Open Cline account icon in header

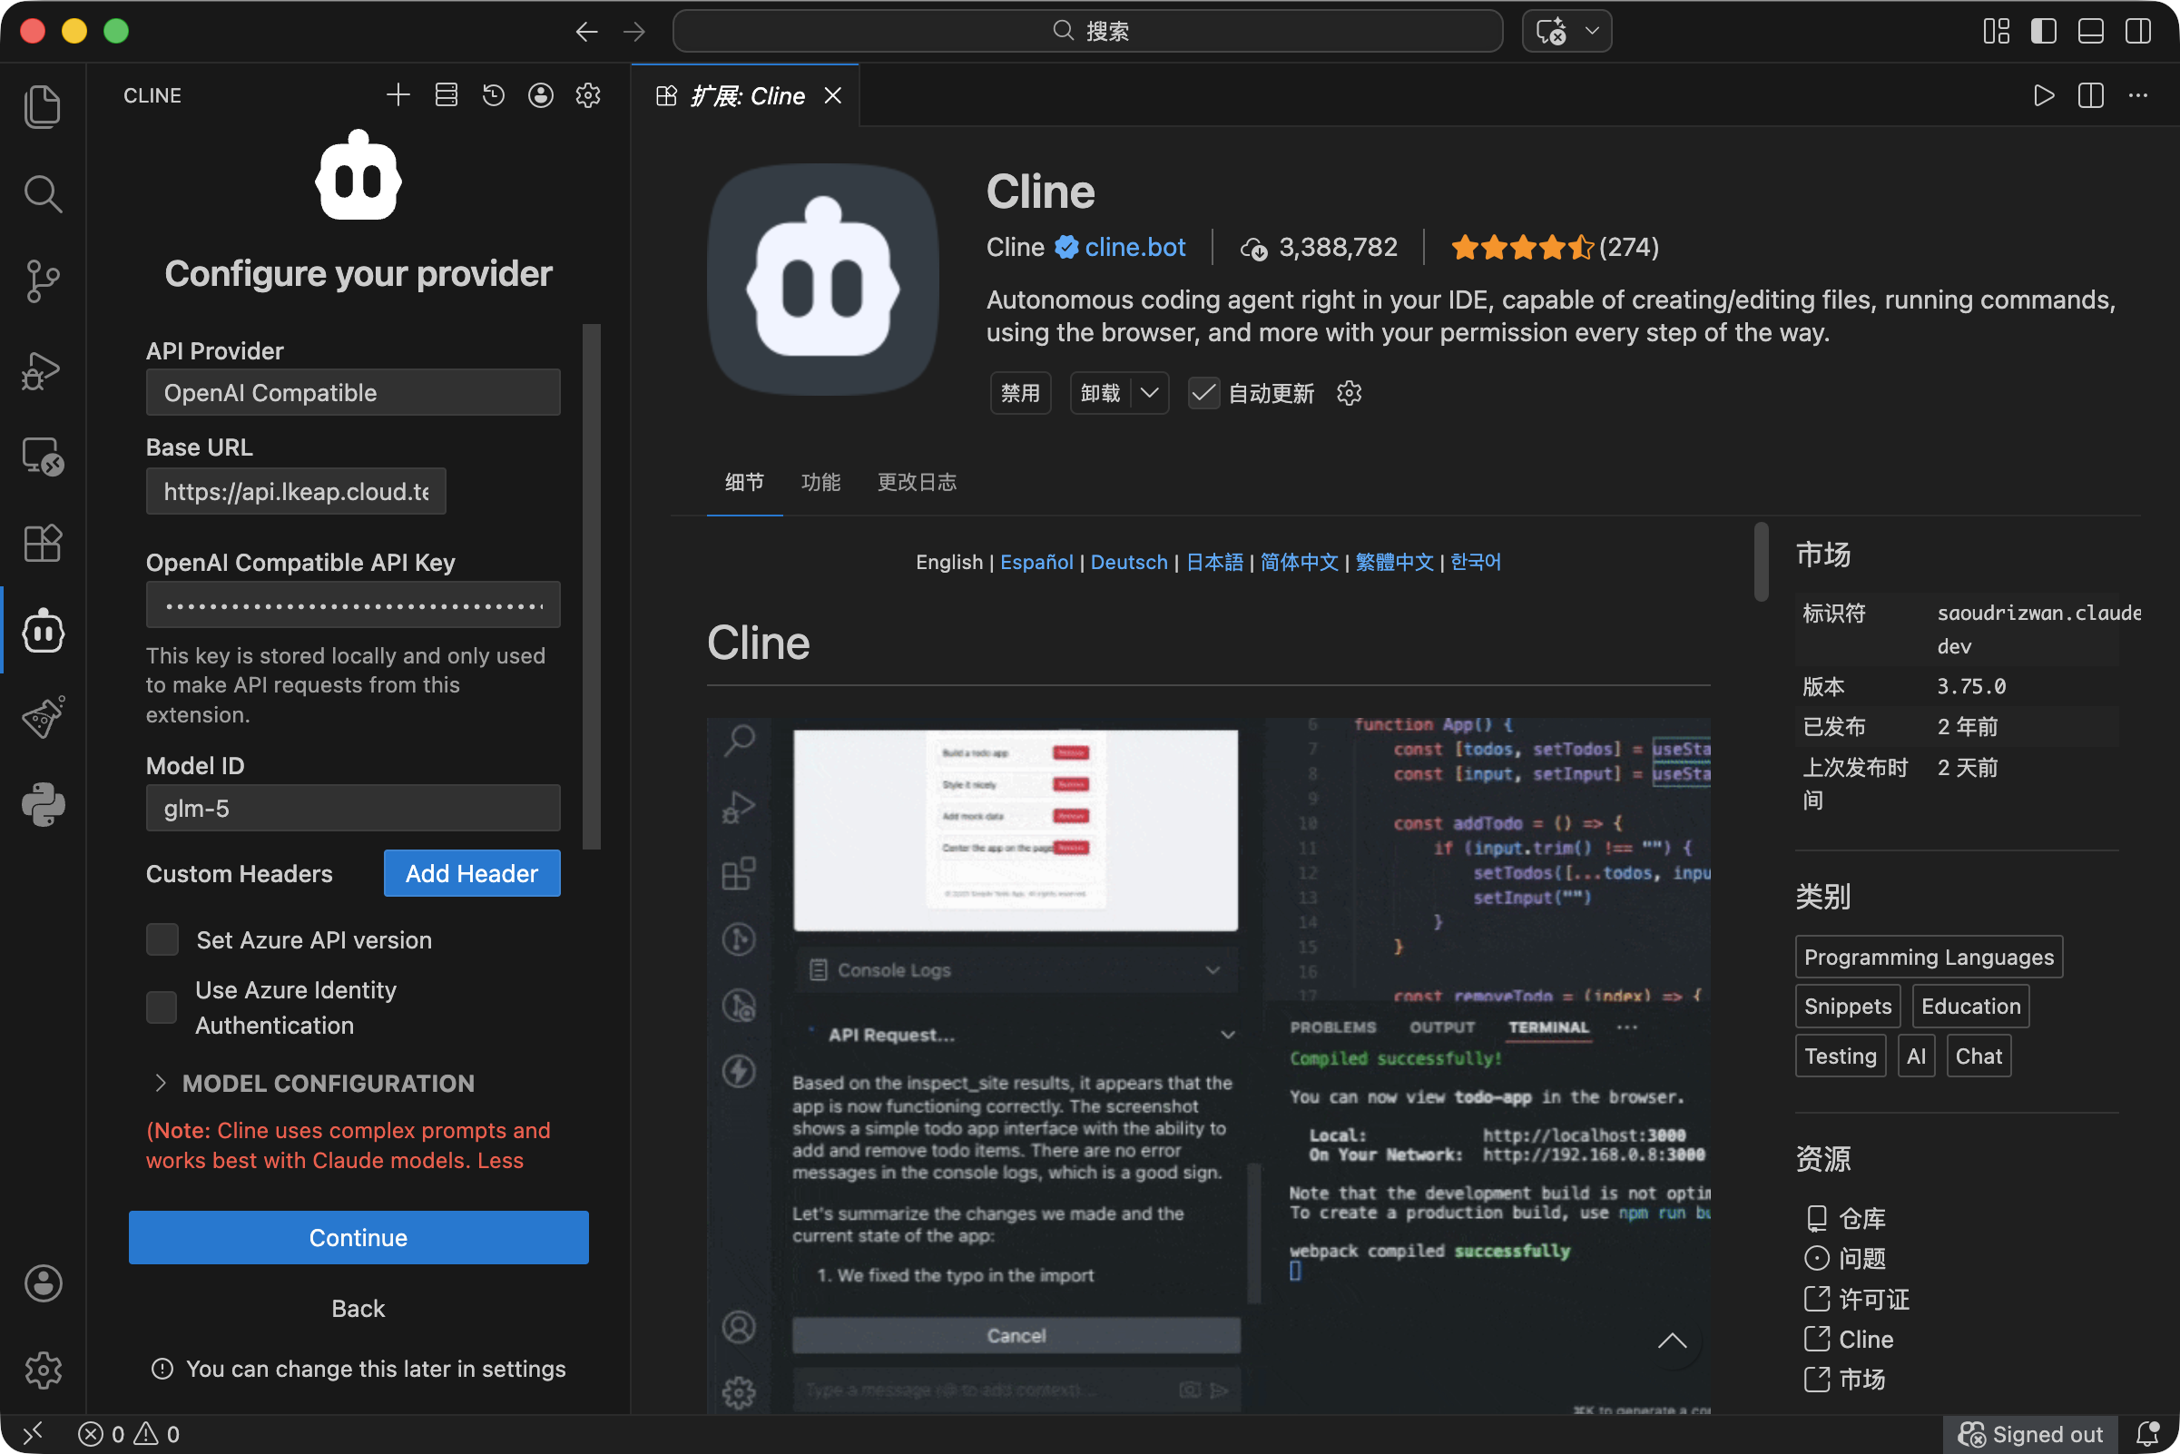click(541, 95)
